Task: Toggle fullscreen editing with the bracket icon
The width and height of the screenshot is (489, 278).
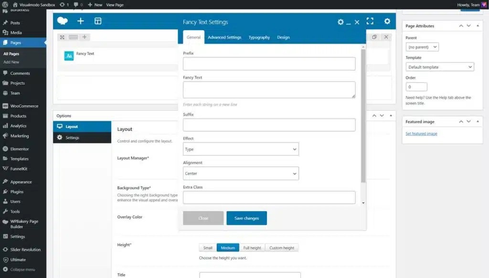Action: coord(370,21)
